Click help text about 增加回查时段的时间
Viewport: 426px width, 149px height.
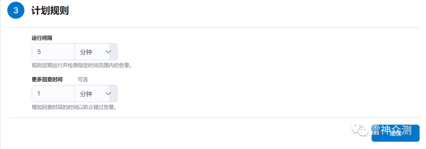tap(74, 107)
